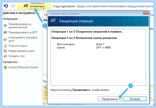Click the Ожидающие операции dialog heading
Image resolution: width=156 pixels, height=108 pixels.
coord(76,21)
